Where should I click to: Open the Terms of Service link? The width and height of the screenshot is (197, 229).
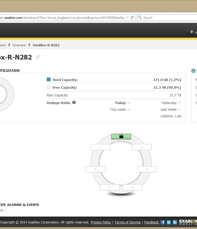point(128,222)
